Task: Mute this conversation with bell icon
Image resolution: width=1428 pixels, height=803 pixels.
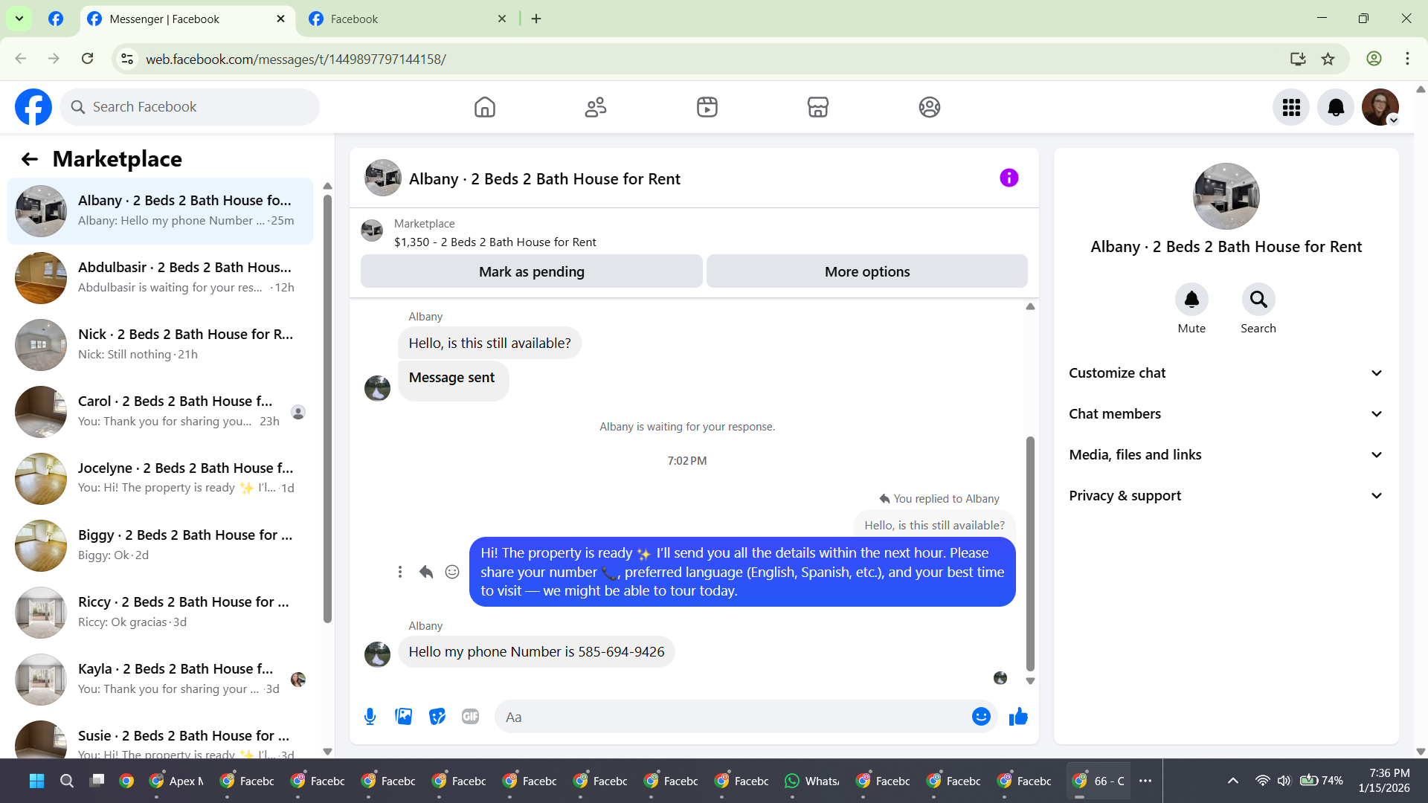Action: (x=1191, y=300)
